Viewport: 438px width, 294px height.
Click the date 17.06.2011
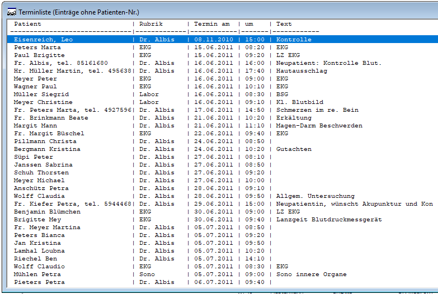214,110
